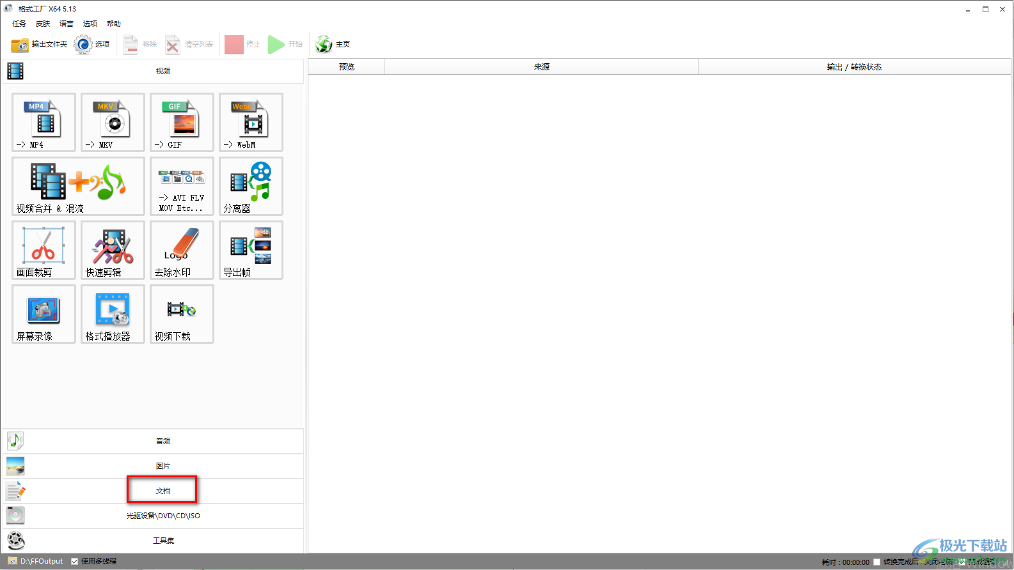Click the 移除 remove toolbar button

[x=140, y=44]
